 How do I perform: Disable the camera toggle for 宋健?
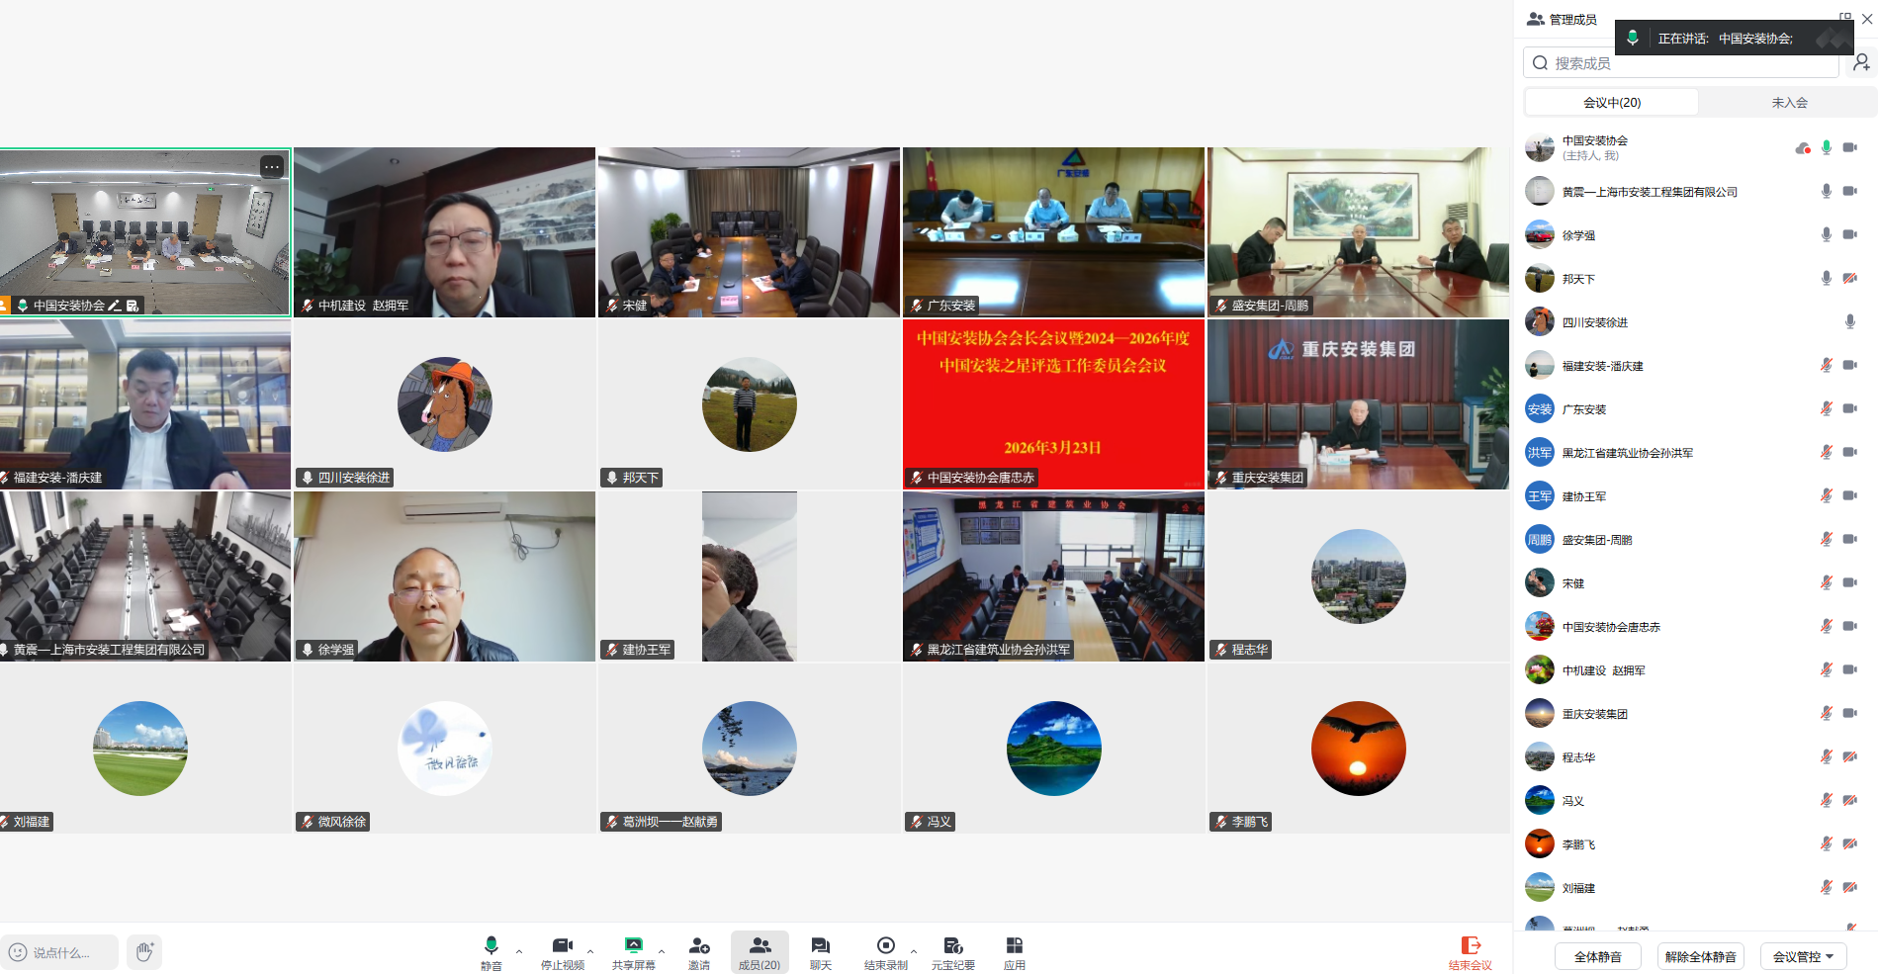click(1850, 582)
